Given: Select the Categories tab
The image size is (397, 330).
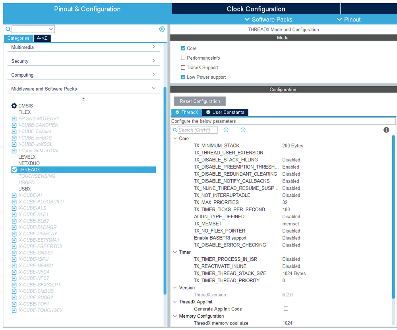Looking at the screenshot, I should (19, 38).
